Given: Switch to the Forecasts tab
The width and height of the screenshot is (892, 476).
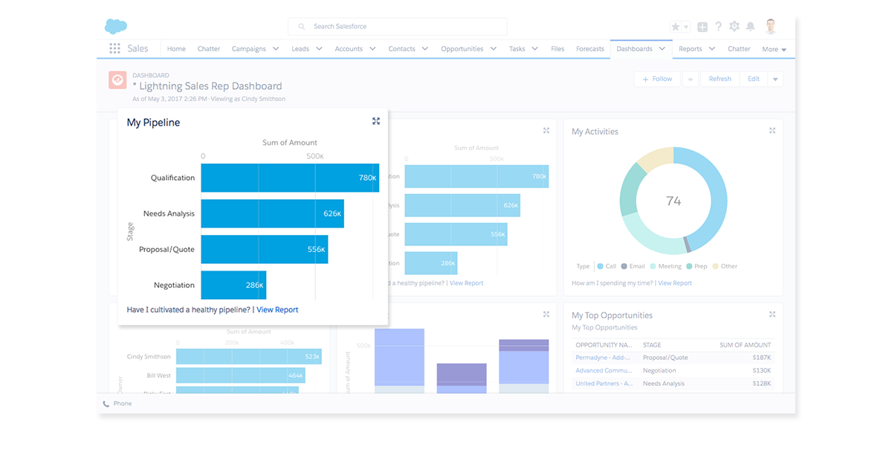Looking at the screenshot, I should (590, 49).
